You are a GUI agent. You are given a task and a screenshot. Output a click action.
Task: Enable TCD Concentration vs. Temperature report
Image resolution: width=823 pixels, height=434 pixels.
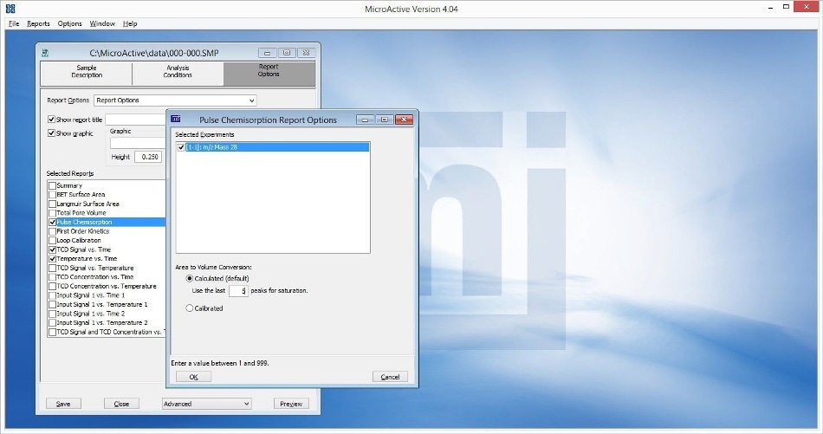coord(52,287)
